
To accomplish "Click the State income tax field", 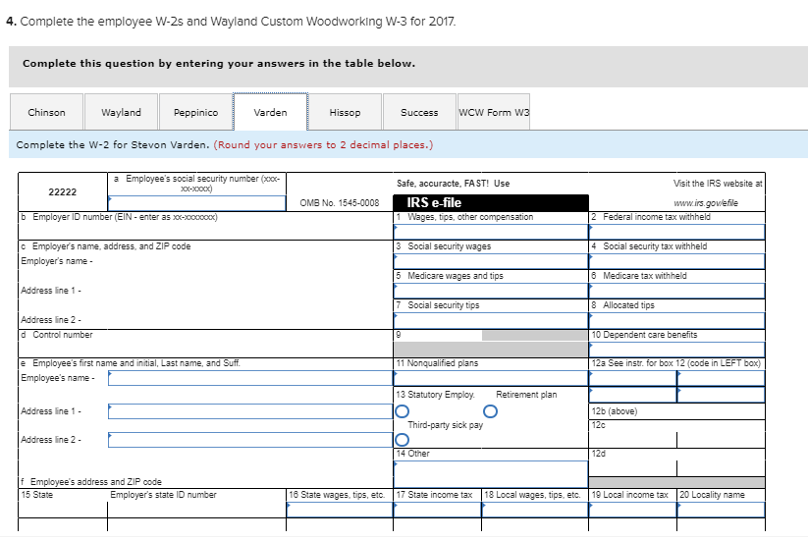I will [437, 510].
